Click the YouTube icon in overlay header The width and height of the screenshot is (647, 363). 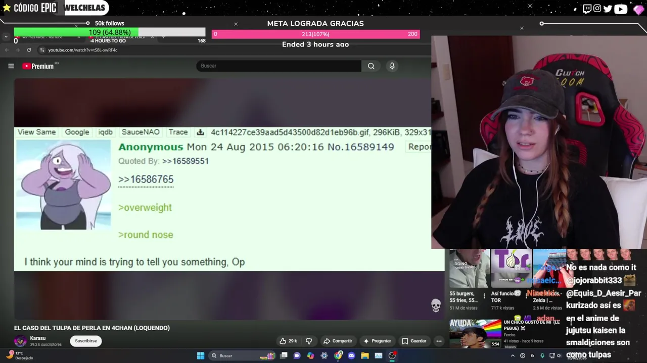point(621,9)
